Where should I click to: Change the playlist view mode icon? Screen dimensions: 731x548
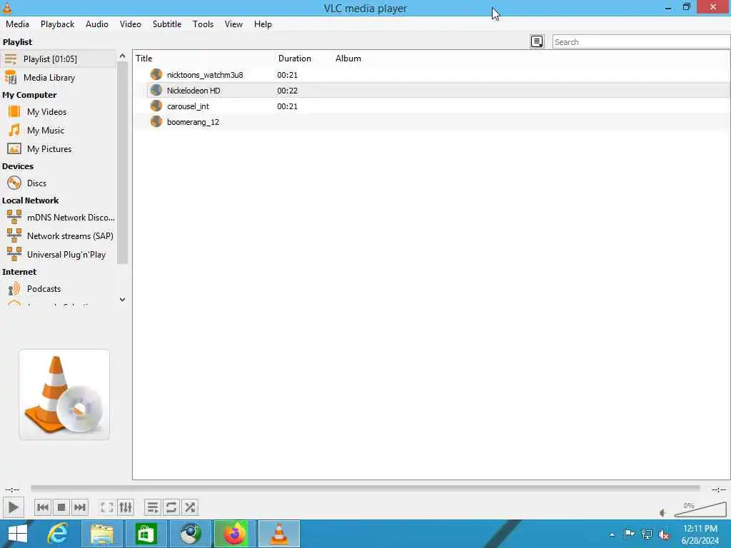(537, 41)
